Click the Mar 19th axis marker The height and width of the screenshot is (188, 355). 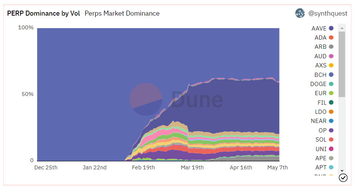click(192, 167)
